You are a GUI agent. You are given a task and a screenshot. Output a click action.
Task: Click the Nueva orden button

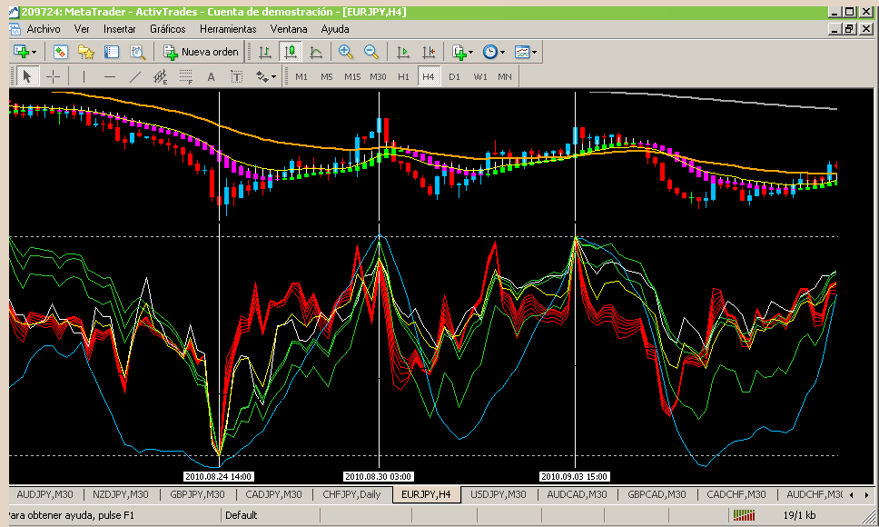[x=202, y=53]
